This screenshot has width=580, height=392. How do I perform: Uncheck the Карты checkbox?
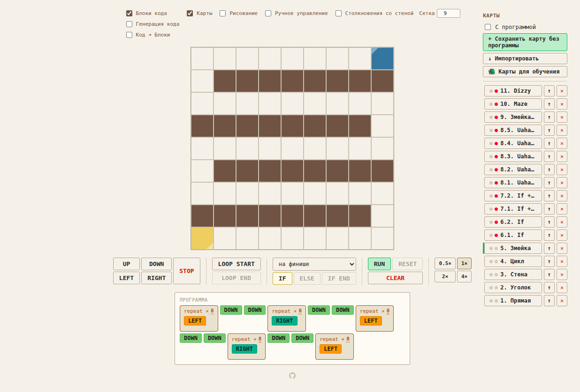pos(190,13)
